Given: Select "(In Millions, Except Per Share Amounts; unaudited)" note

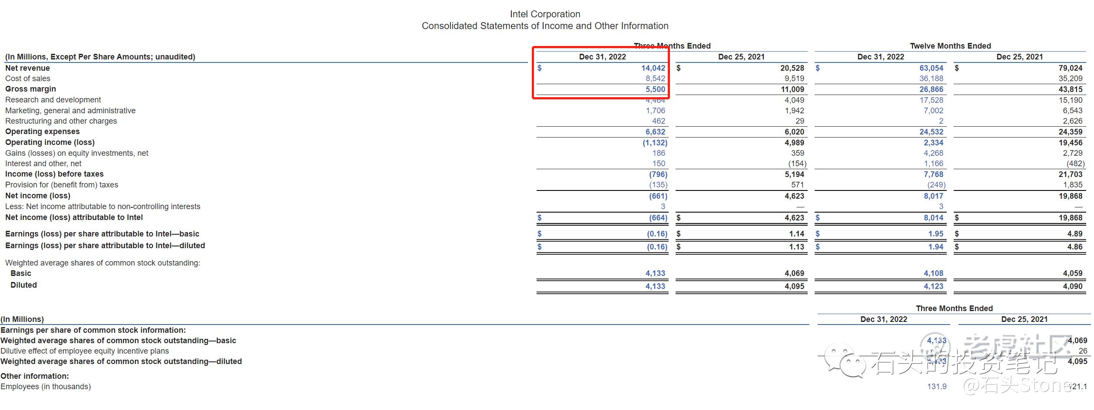Looking at the screenshot, I should (100, 57).
